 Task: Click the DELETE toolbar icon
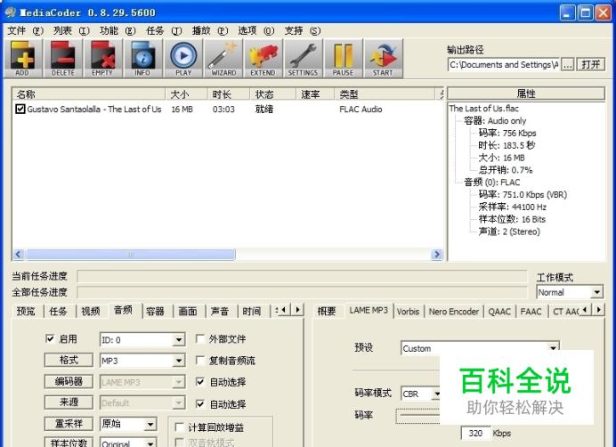point(63,58)
